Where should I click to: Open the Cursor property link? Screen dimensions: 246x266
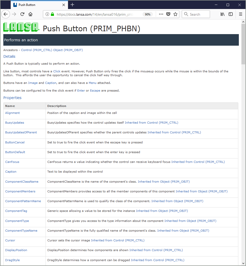tap(10, 240)
